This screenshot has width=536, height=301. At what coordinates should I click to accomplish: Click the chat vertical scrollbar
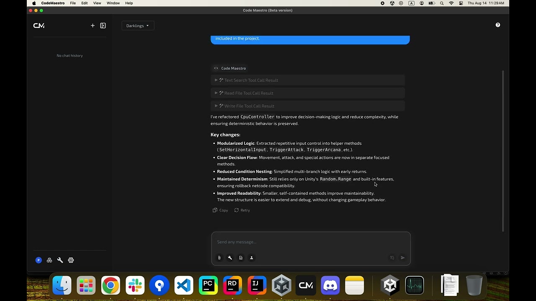(x=503, y=150)
